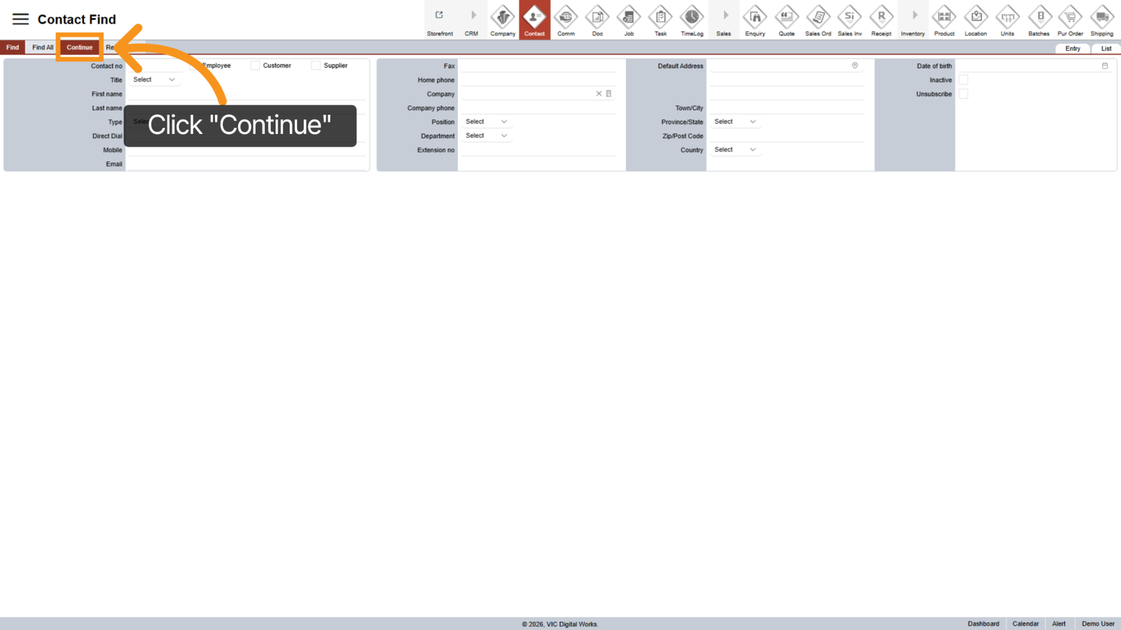The image size is (1121, 630).
Task: Open the Company module icon
Action: tap(502, 20)
